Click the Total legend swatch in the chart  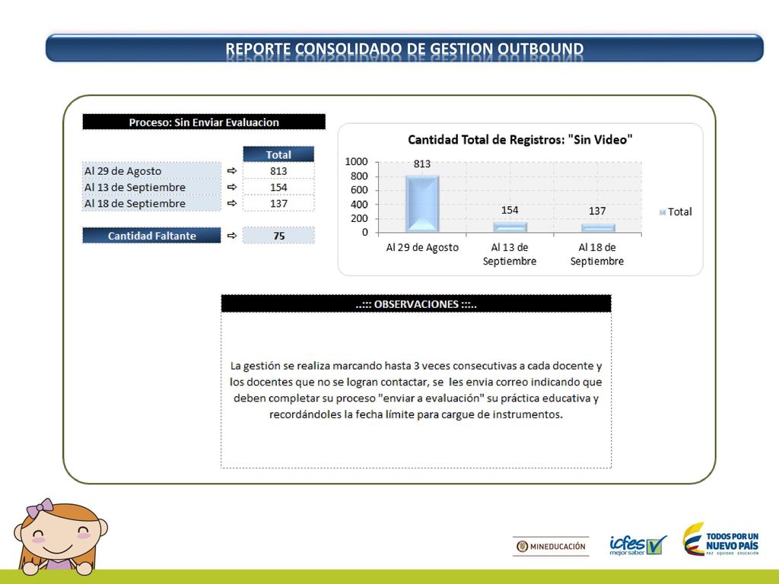point(662,212)
